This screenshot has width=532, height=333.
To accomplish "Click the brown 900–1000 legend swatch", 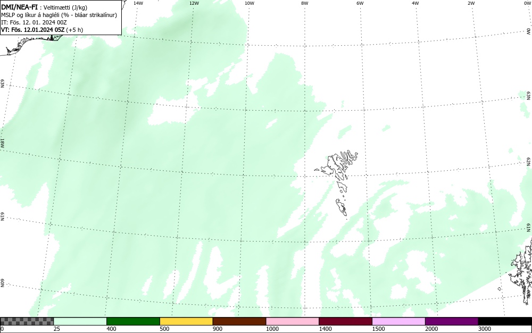I will coord(239,321).
